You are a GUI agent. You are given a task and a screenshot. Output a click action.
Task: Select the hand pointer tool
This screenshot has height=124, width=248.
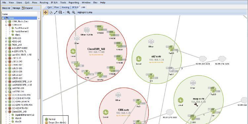point(51,12)
